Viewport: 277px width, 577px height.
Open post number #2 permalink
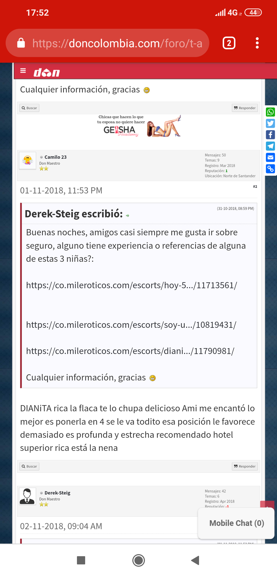pos(255,187)
